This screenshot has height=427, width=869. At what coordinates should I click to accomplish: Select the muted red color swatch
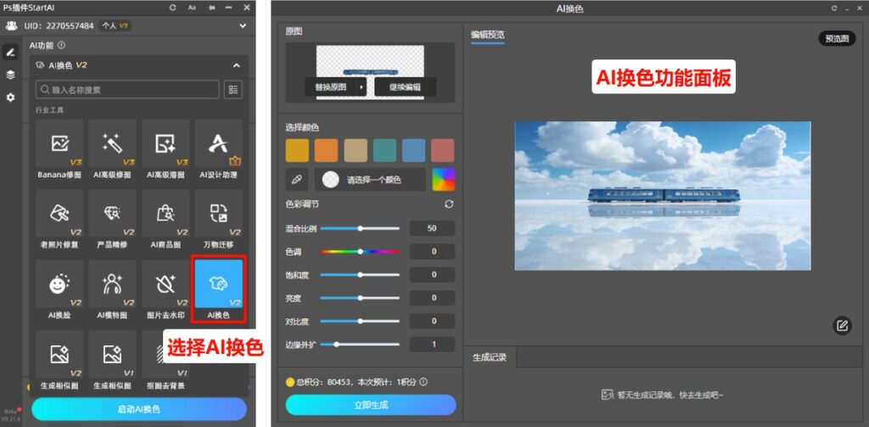[x=443, y=150]
